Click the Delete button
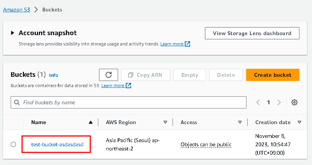The height and width of the screenshot is (165, 312). click(x=226, y=75)
